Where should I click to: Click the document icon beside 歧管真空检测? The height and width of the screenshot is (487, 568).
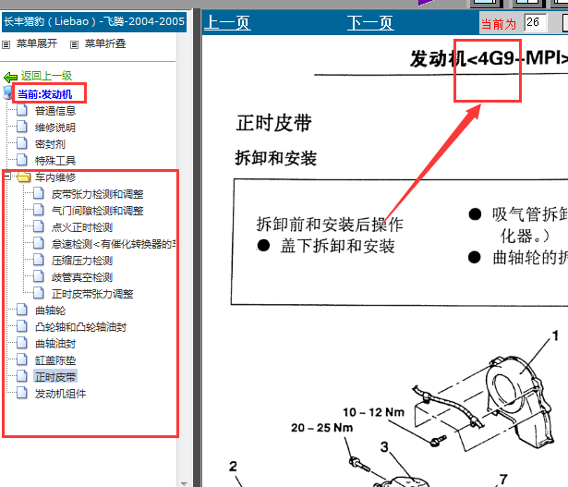(x=39, y=276)
